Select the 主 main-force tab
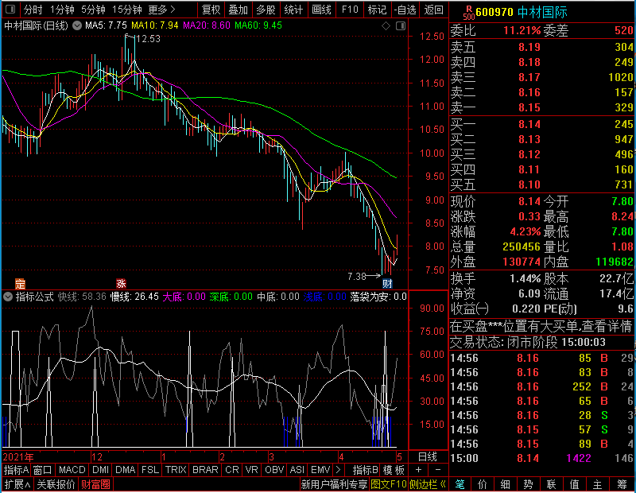This screenshot has height=493, width=636. click(598, 484)
